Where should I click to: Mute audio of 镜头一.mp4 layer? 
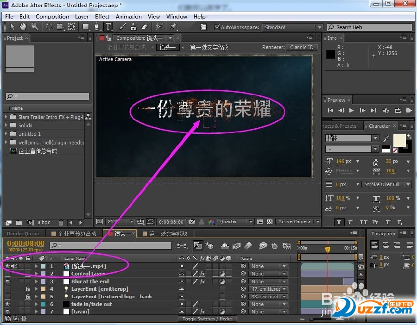[14, 266]
